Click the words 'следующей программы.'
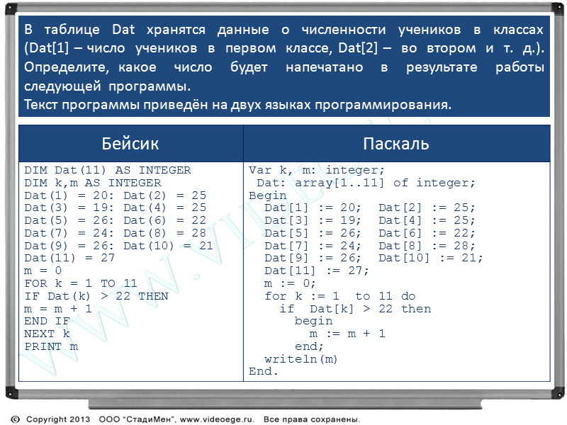567x425 pixels. [108, 86]
